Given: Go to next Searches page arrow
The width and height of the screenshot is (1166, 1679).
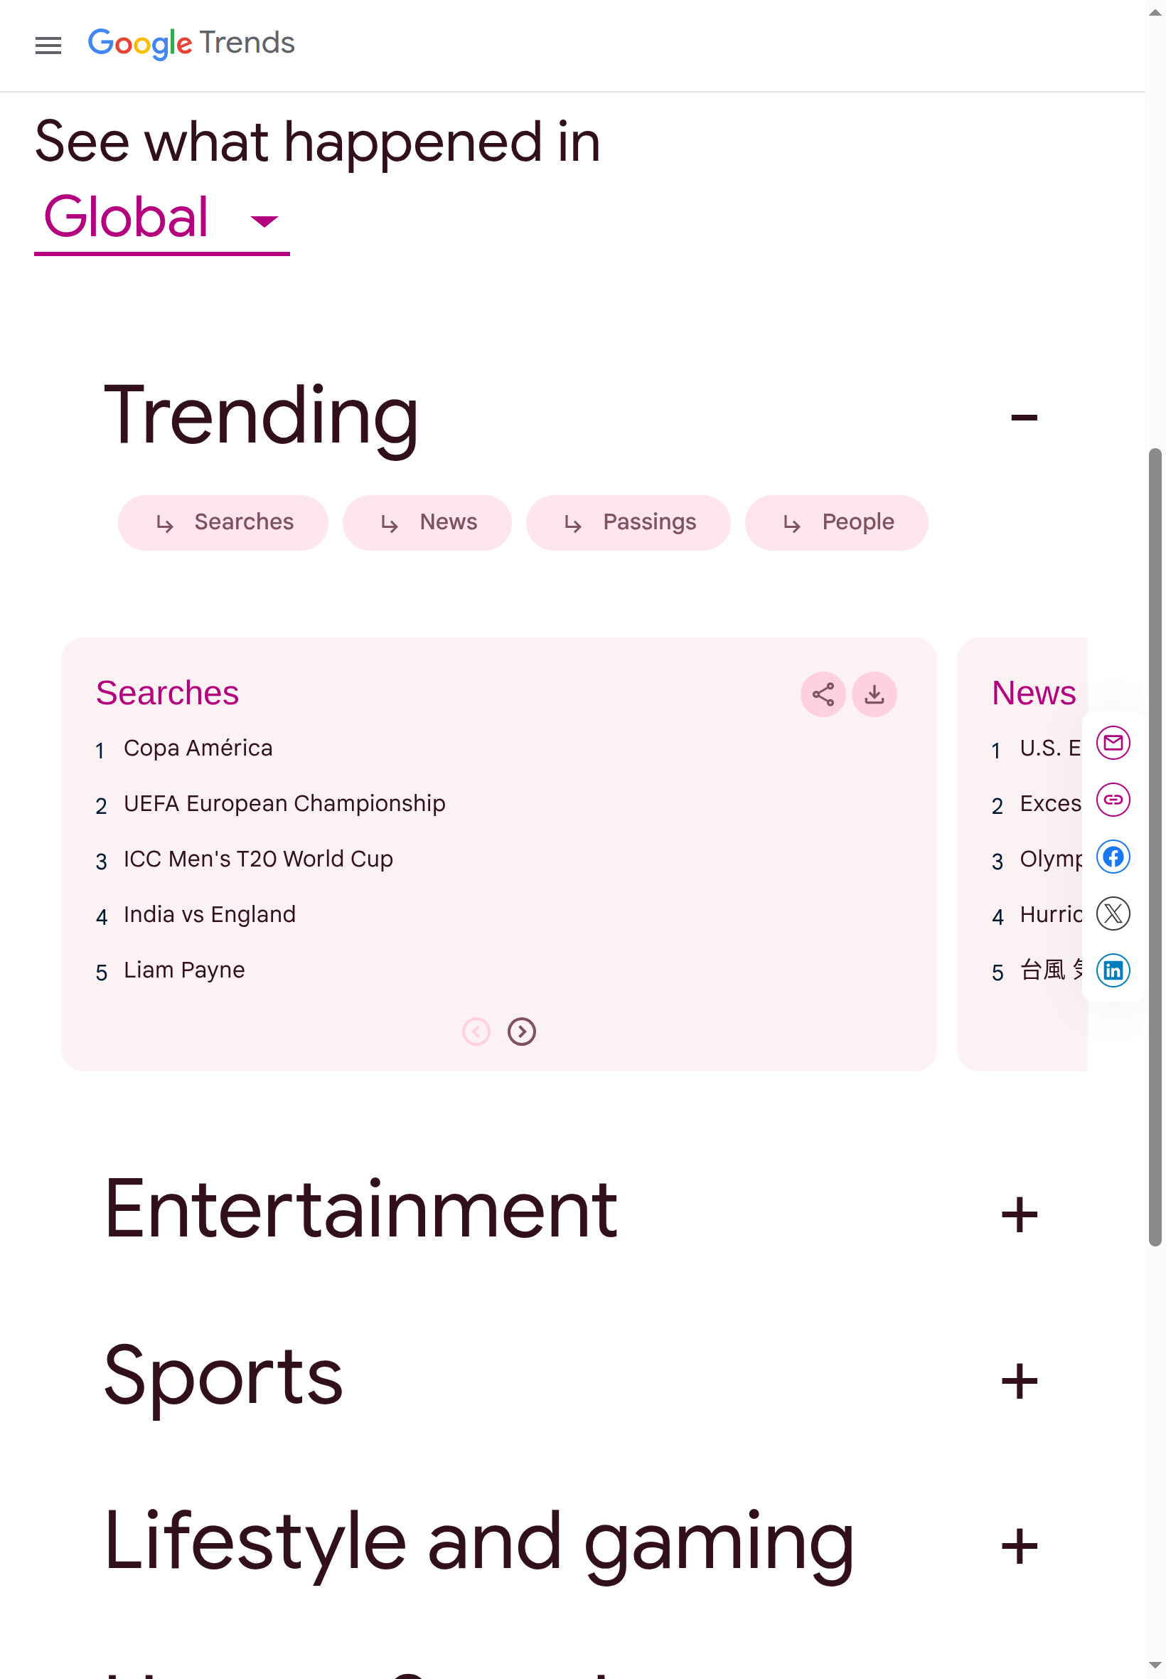Looking at the screenshot, I should (x=522, y=1032).
